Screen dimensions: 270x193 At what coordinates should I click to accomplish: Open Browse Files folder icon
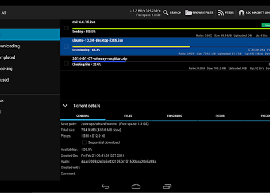click(x=189, y=13)
